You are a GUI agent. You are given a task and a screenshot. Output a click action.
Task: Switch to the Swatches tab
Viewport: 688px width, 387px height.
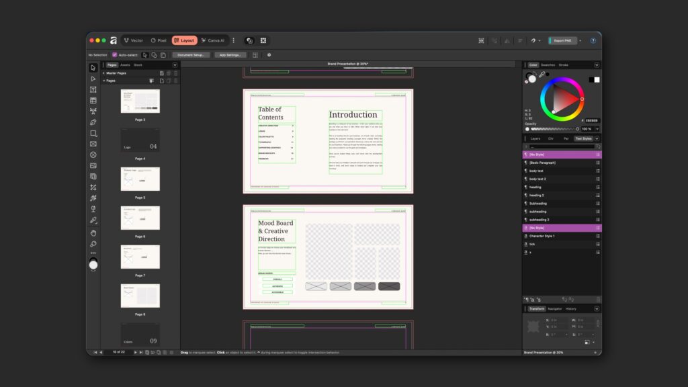[548, 65]
